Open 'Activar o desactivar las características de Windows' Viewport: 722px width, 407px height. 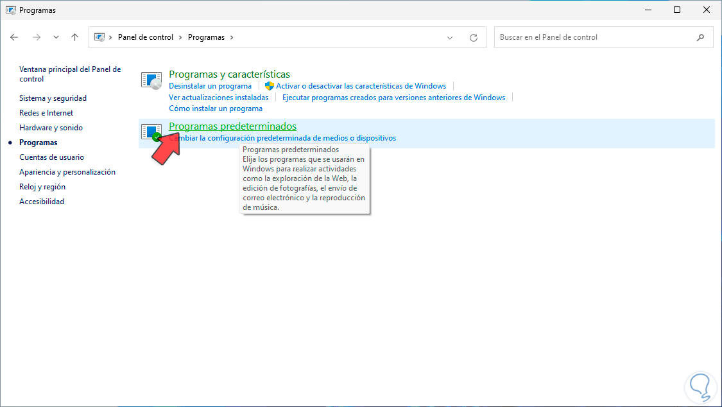click(361, 86)
